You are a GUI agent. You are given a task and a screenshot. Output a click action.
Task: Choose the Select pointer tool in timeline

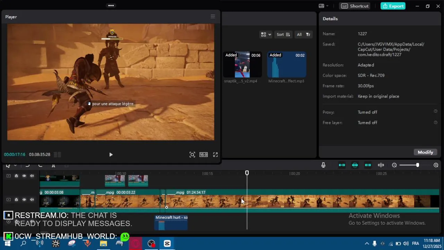pyautogui.click(x=8, y=166)
